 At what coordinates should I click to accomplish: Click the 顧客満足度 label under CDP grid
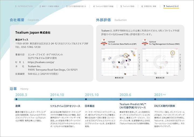pyautogui.click(x=119, y=78)
